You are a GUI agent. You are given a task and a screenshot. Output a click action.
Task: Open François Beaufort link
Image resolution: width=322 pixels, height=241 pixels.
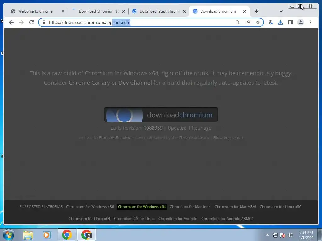tap(115, 137)
